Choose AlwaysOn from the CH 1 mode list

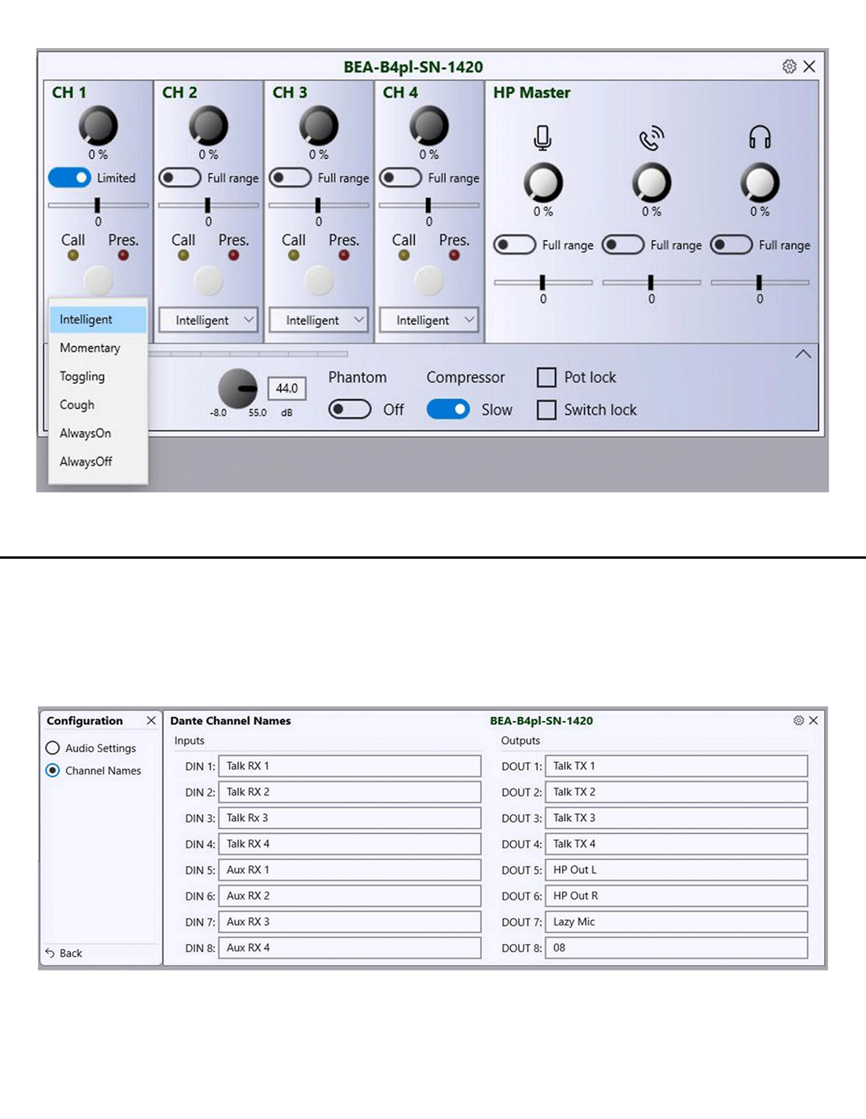point(98,433)
